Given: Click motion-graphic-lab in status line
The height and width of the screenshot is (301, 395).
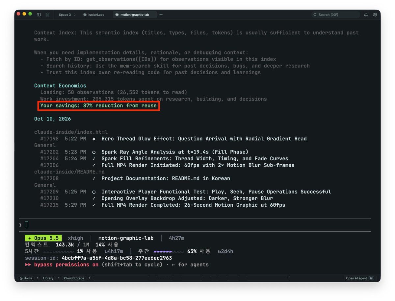Looking at the screenshot, I should (126, 238).
